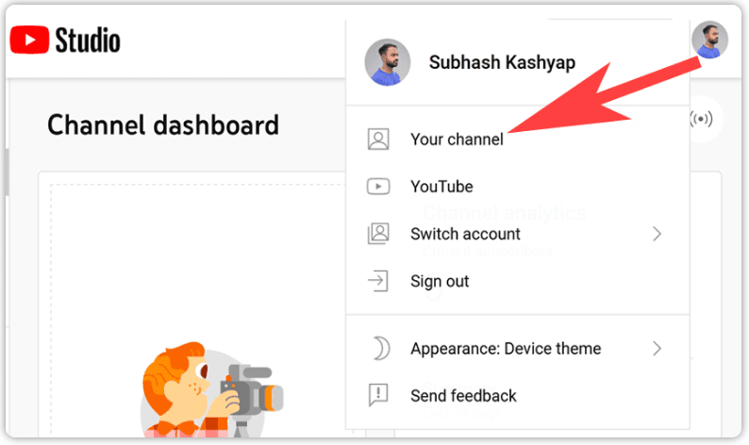The image size is (749, 445).
Task: Click the Appearance moon icon
Action: click(381, 348)
